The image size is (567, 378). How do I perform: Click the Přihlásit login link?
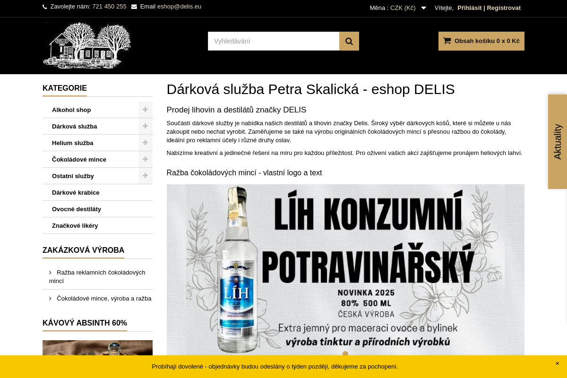470,8
